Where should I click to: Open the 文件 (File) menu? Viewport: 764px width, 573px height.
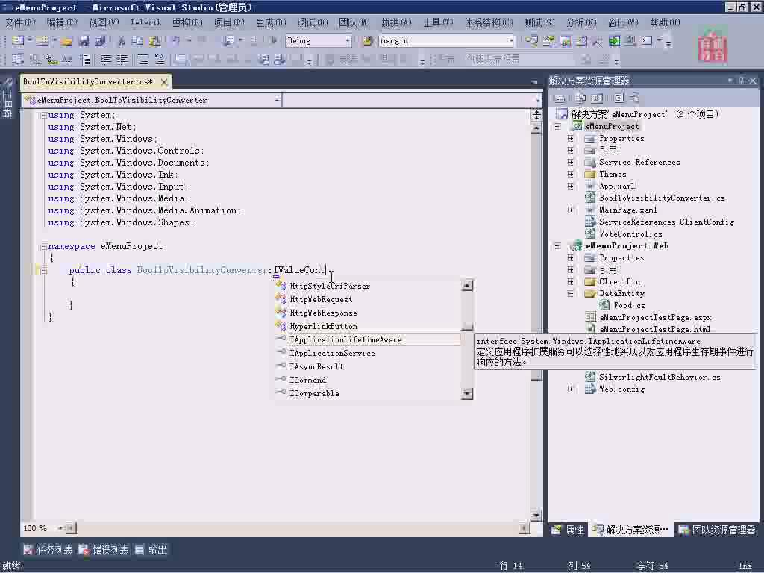pos(20,22)
